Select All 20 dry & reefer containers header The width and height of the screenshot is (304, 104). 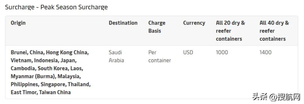click(x=231, y=31)
